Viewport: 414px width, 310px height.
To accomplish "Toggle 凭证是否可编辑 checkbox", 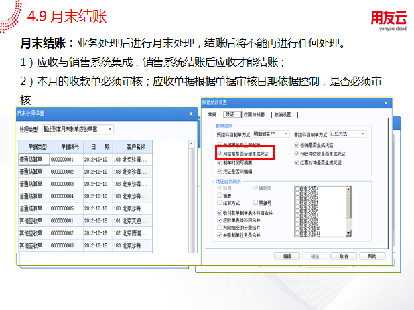I will tap(220, 172).
